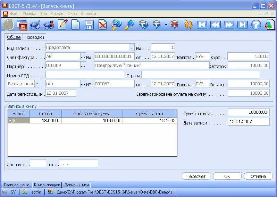The height and width of the screenshot is (197, 277).
Task: Click payment number 000067 field
Action: tap(114, 84)
